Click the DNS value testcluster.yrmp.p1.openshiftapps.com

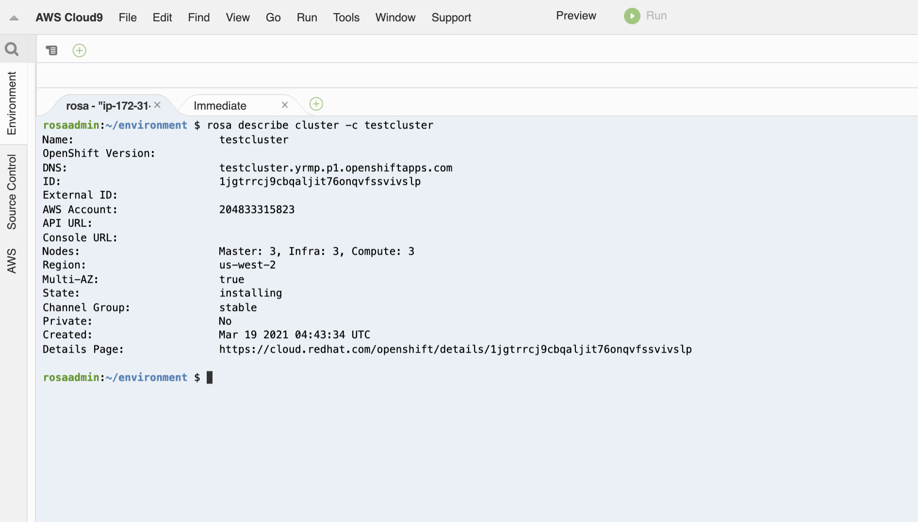[x=336, y=168]
